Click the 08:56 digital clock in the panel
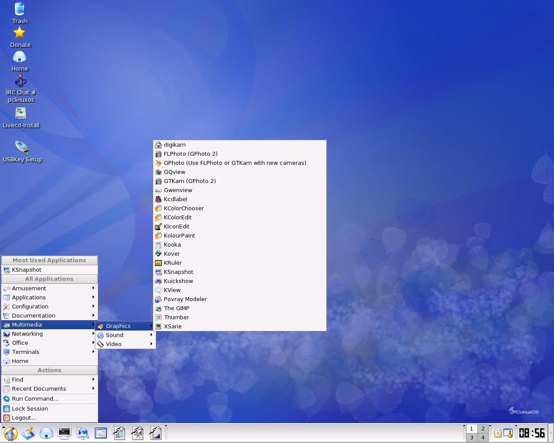The width and height of the screenshot is (554, 443). point(532,433)
